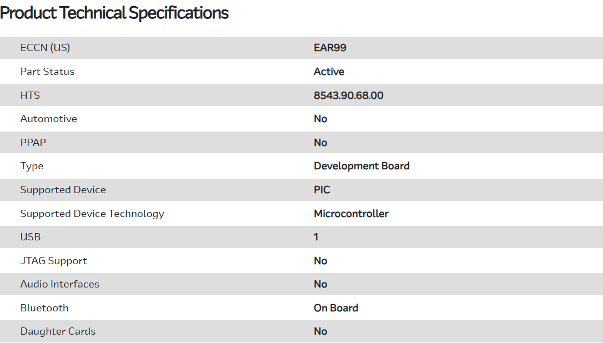The width and height of the screenshot is (603, 343).
Task: Click the USB row label
Action: (30, 237)
